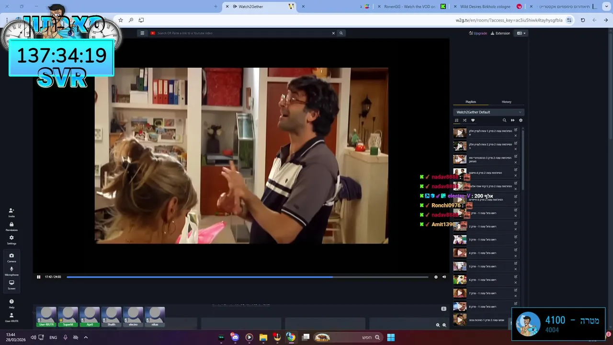Open Discord from taskbar
Screen dimensions: 613x345
[x=235, y=337]
